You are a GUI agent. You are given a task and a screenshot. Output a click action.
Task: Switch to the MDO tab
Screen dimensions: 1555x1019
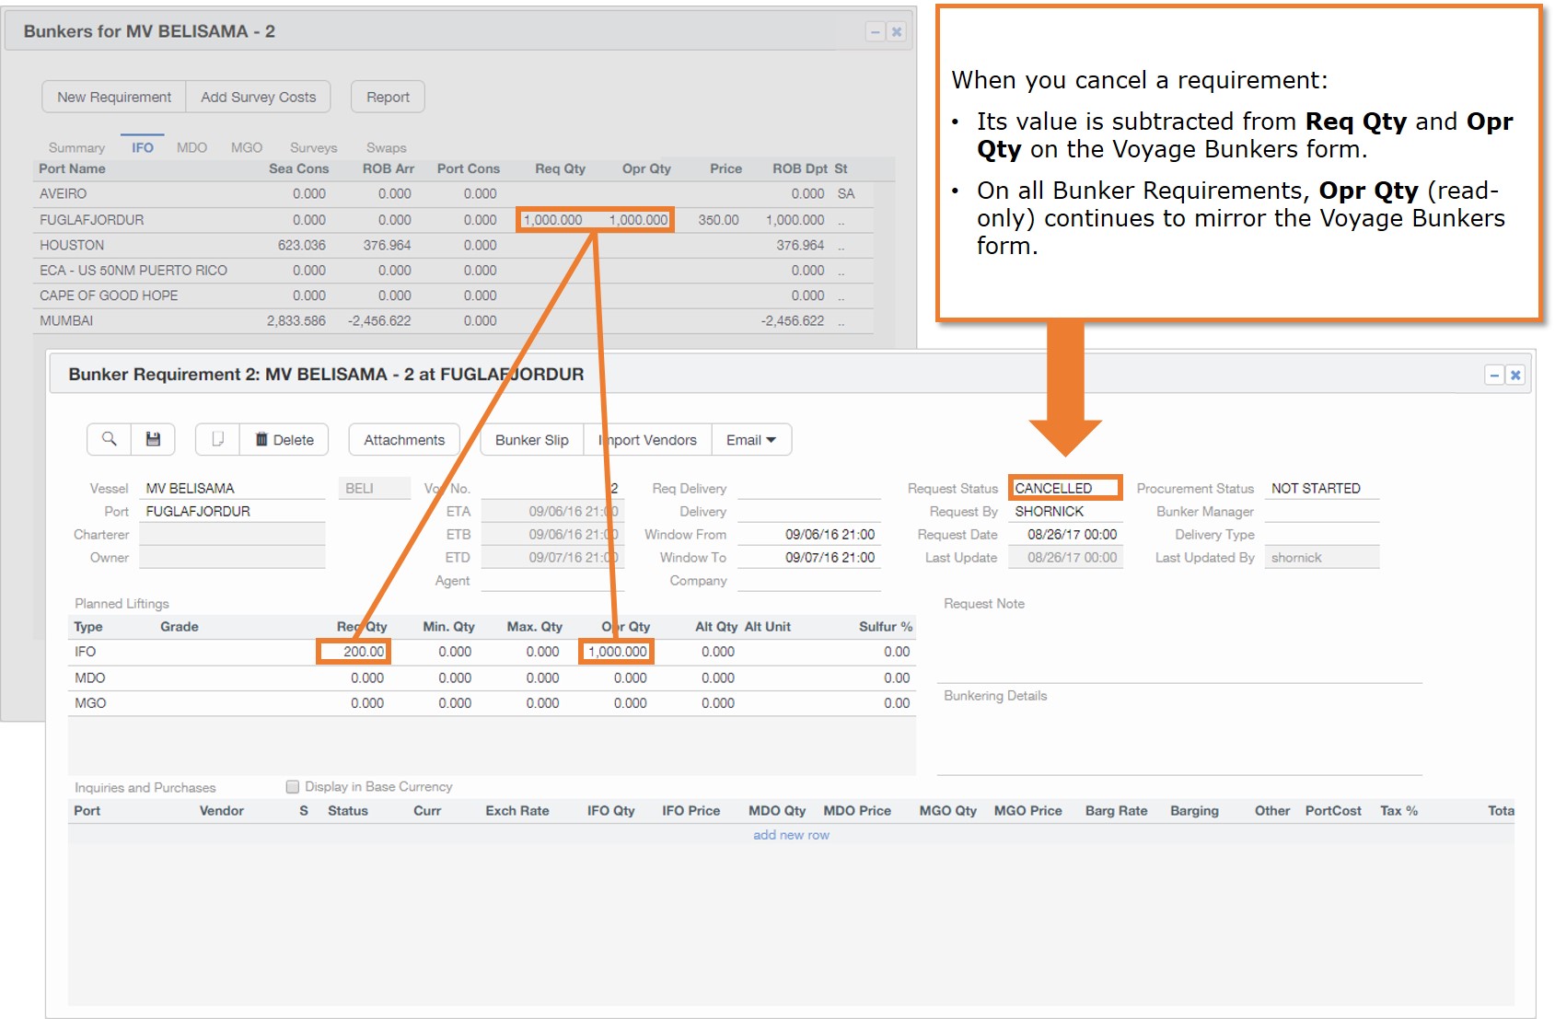coord(191,147)
